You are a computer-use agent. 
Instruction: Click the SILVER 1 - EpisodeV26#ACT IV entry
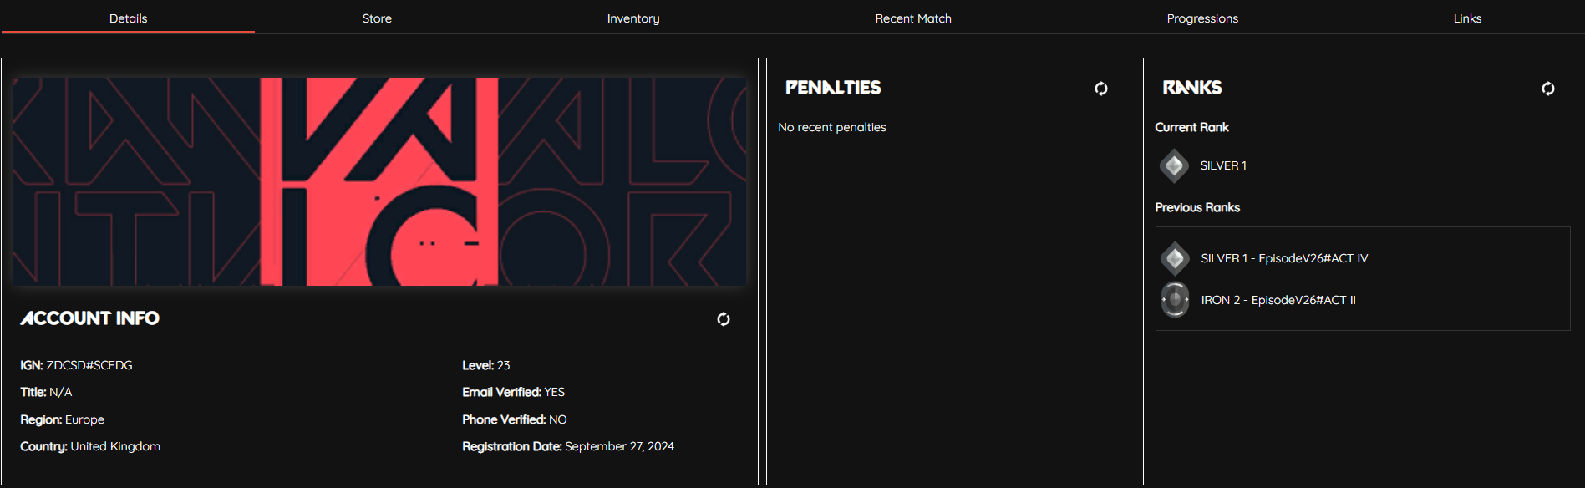1284,258
